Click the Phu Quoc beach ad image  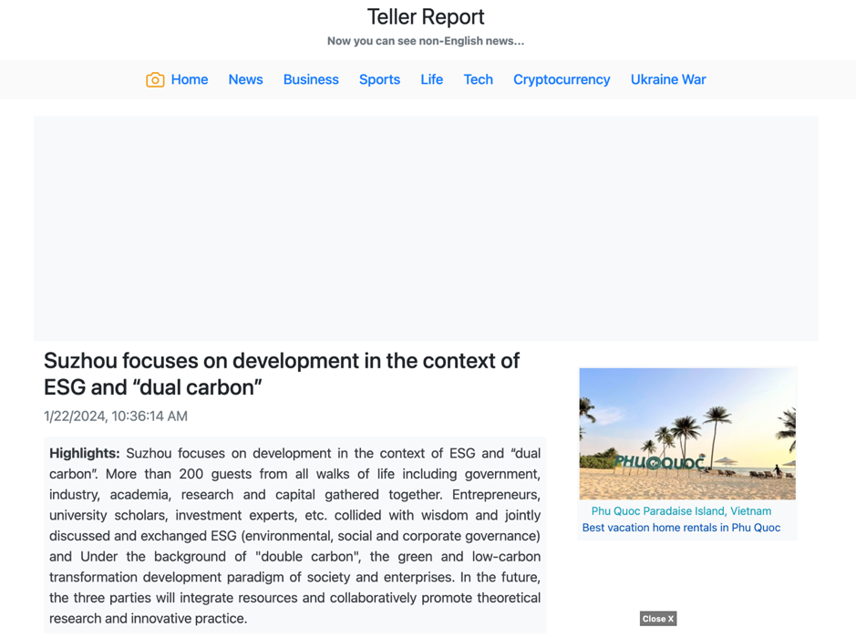(x=687, y=433)
